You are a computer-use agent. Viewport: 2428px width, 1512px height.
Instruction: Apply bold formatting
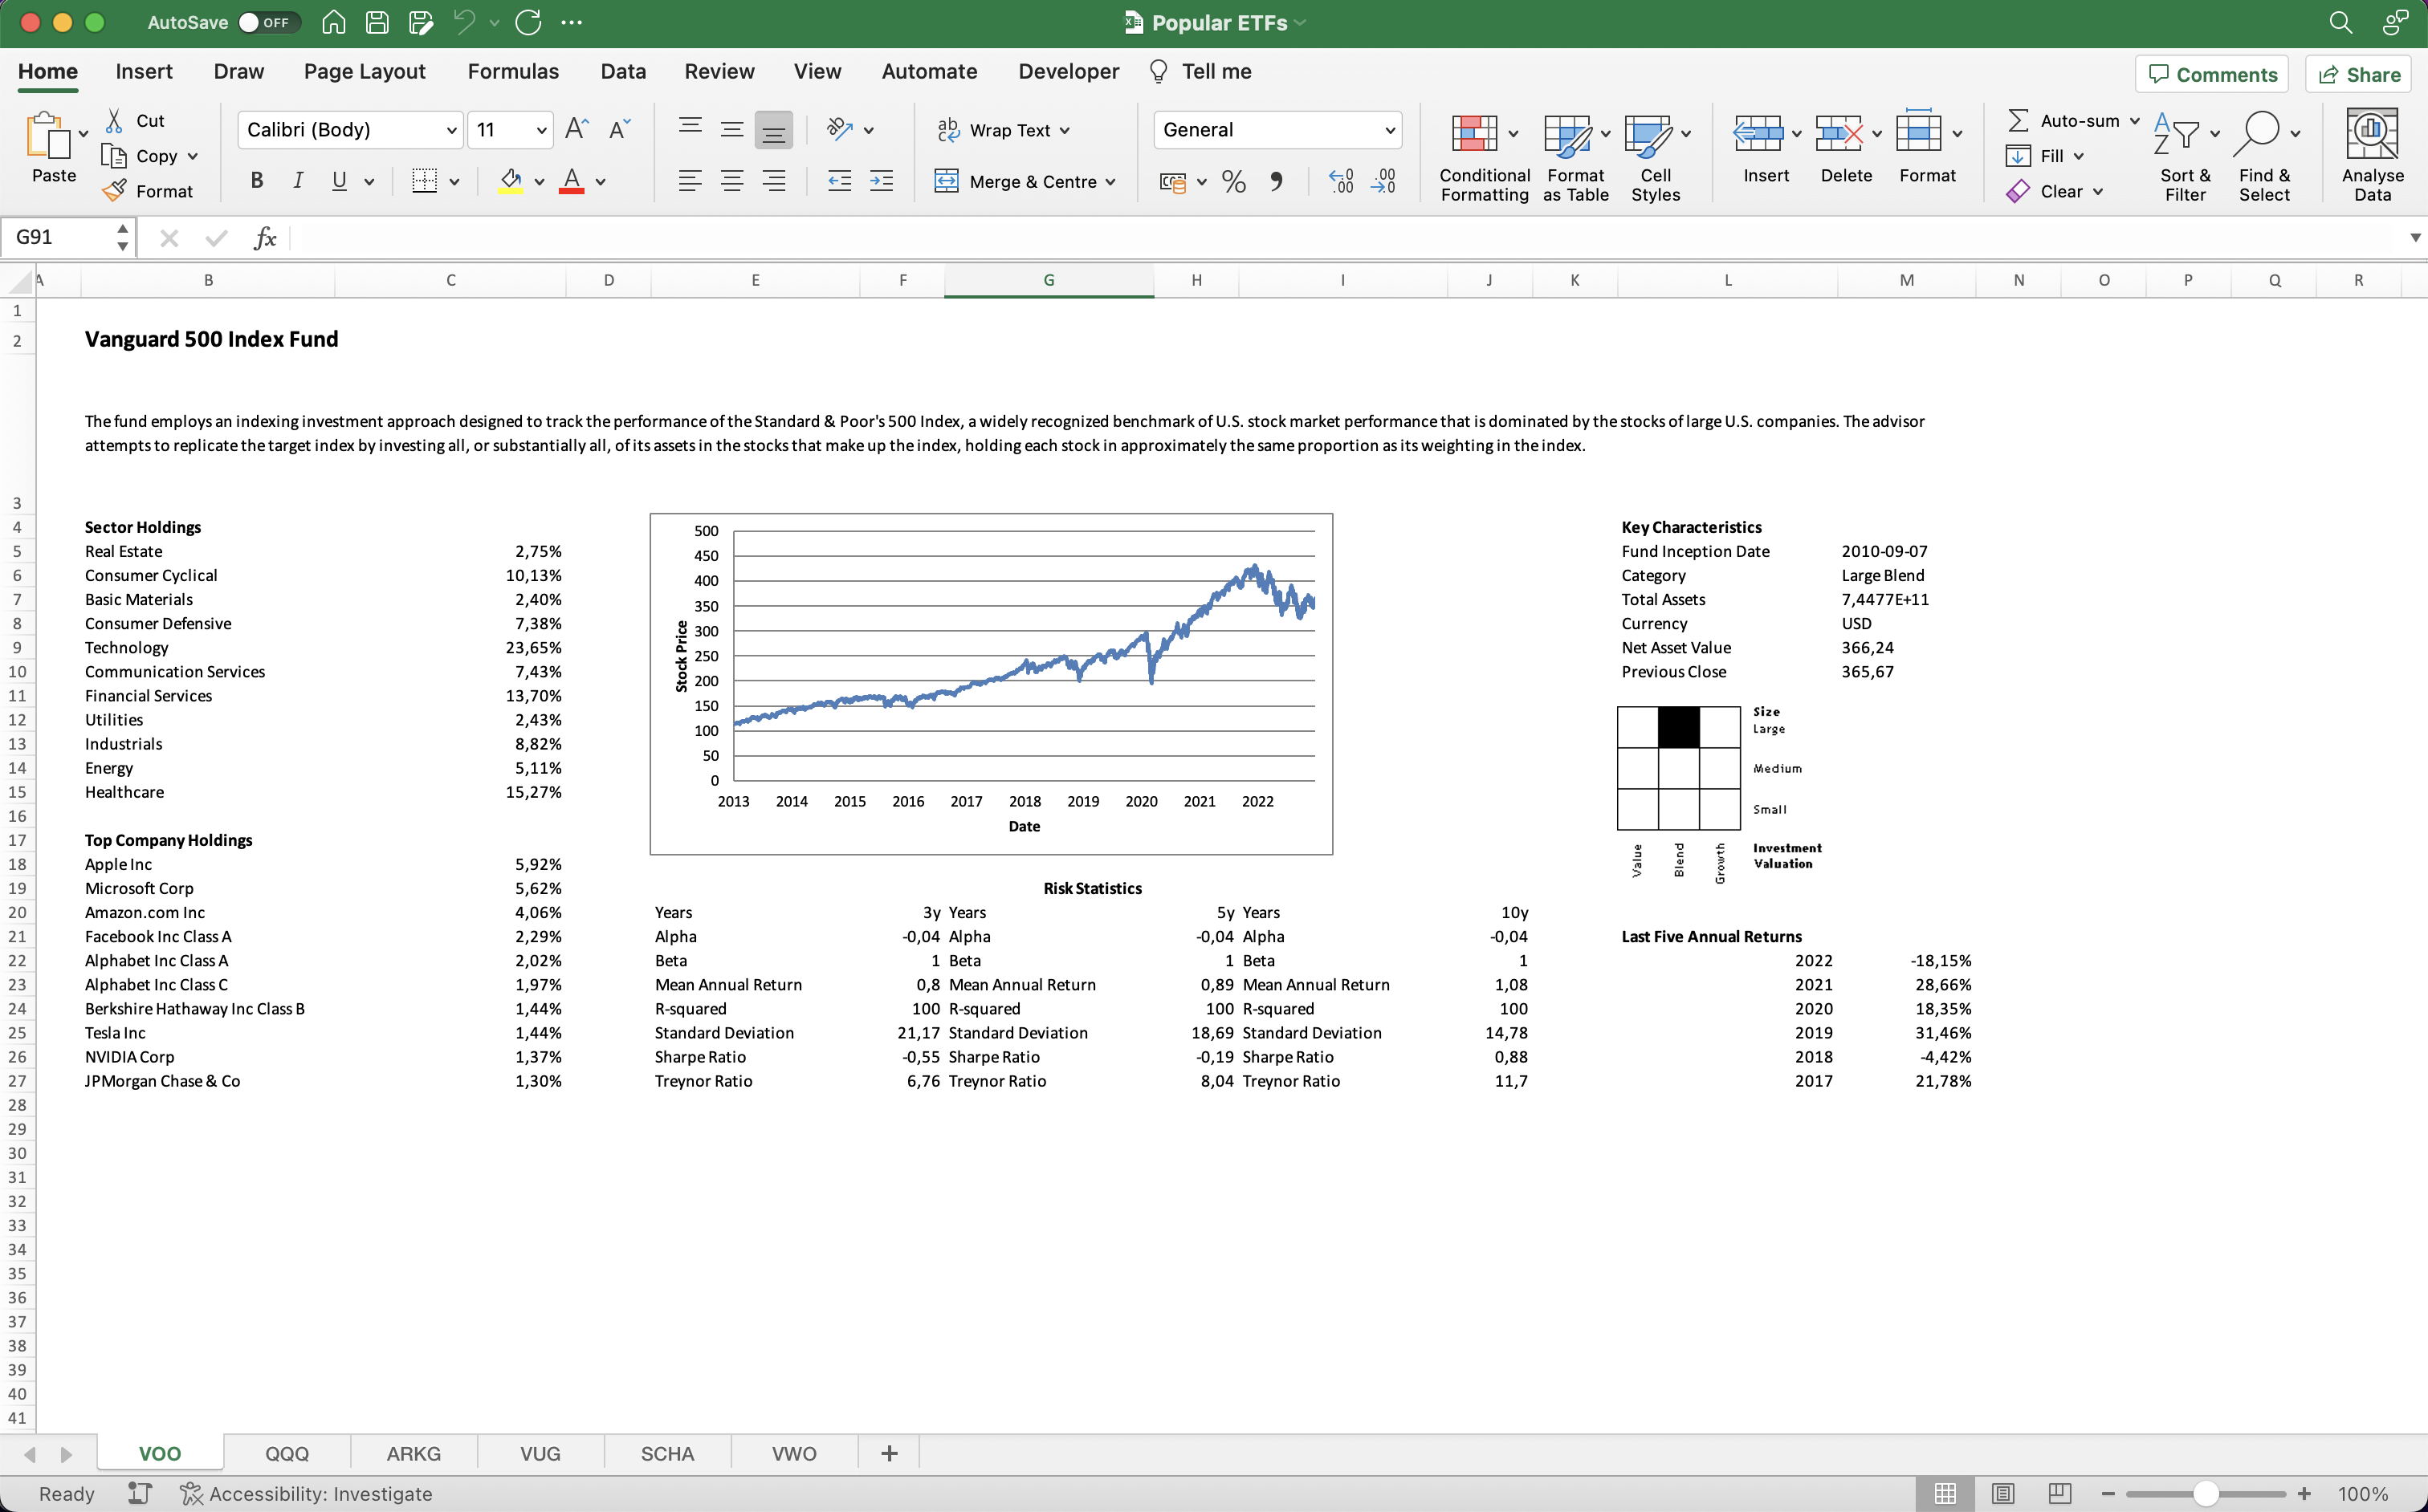(x=256, y=181)
